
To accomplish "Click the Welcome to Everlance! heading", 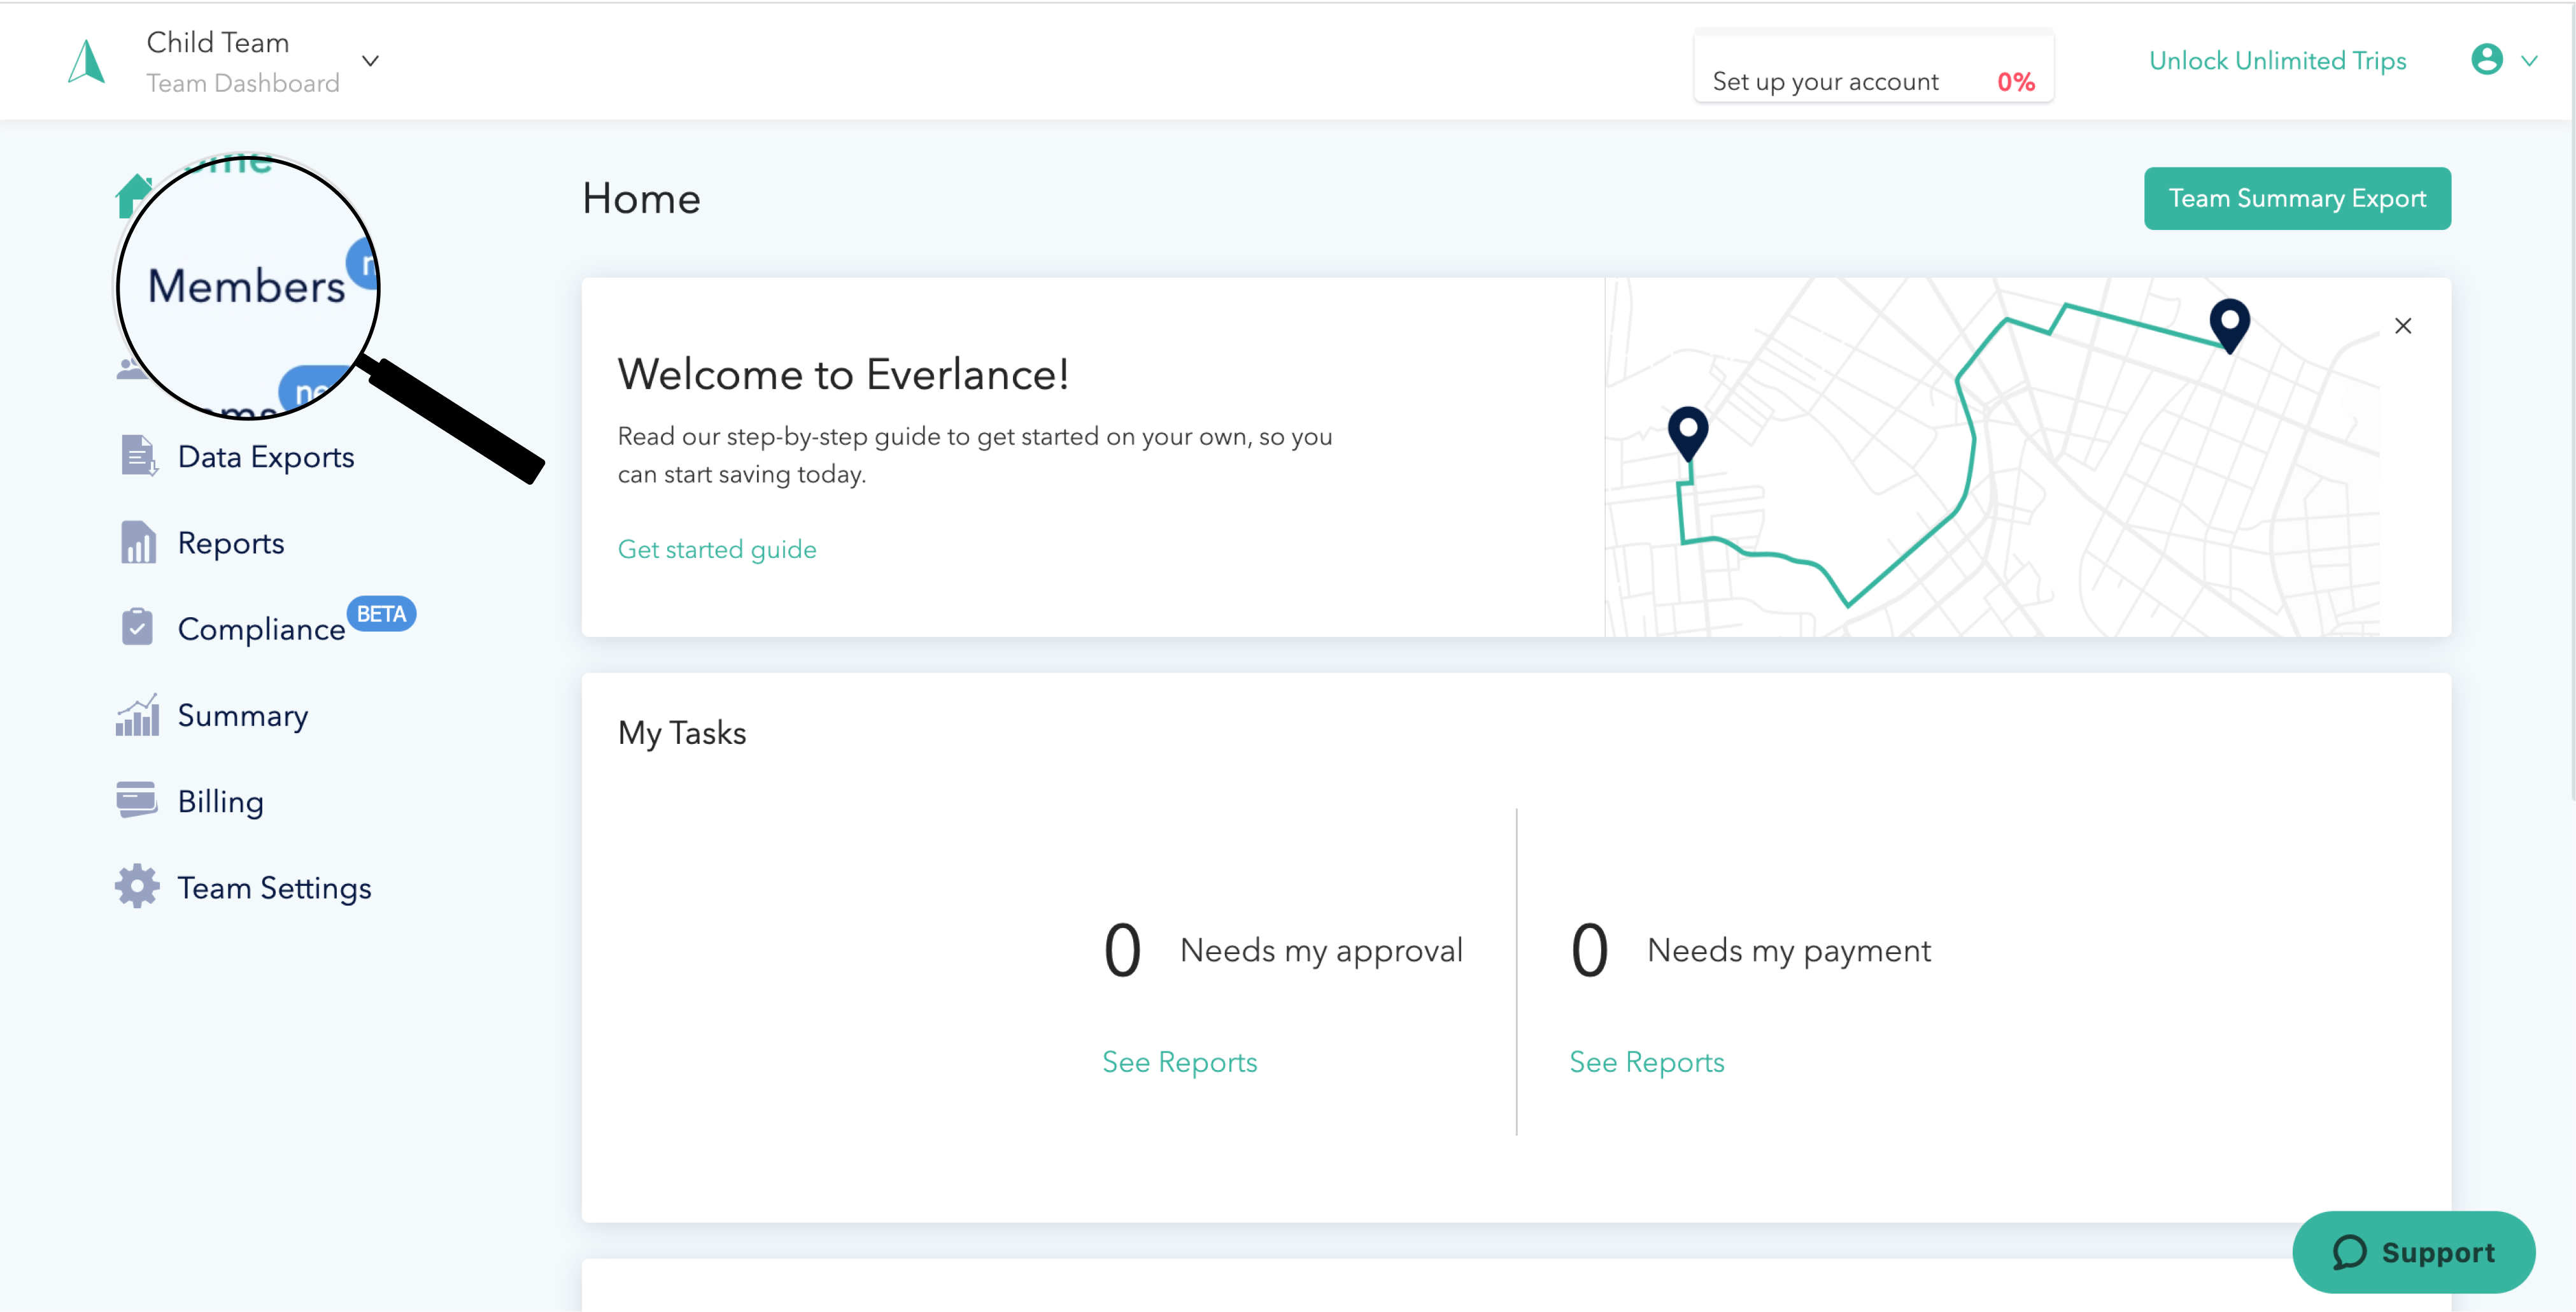I will pyautogui.click(x=843, y=374).
